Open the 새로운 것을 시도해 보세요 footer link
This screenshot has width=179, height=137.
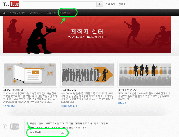pyautogui.click(x=74, y=127)
